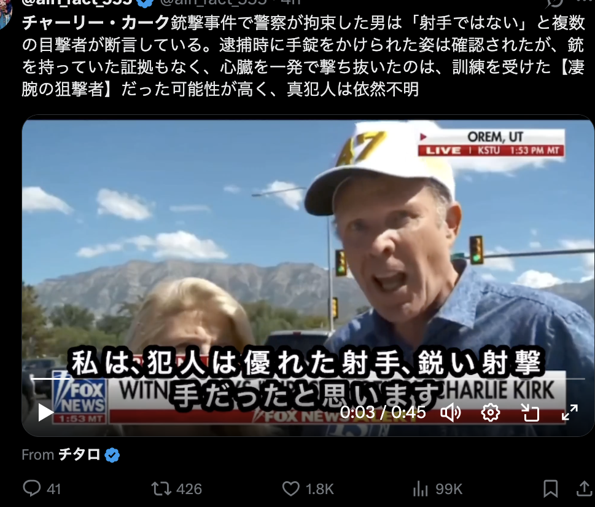Enable picture-in-picture mode for video

coord(530,413)
